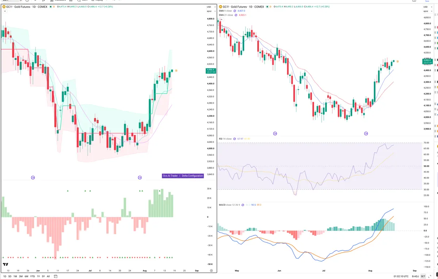The image size is (438, 279).
Task: Click the MACD close 12 26 9 legend label
Action: 229,205
